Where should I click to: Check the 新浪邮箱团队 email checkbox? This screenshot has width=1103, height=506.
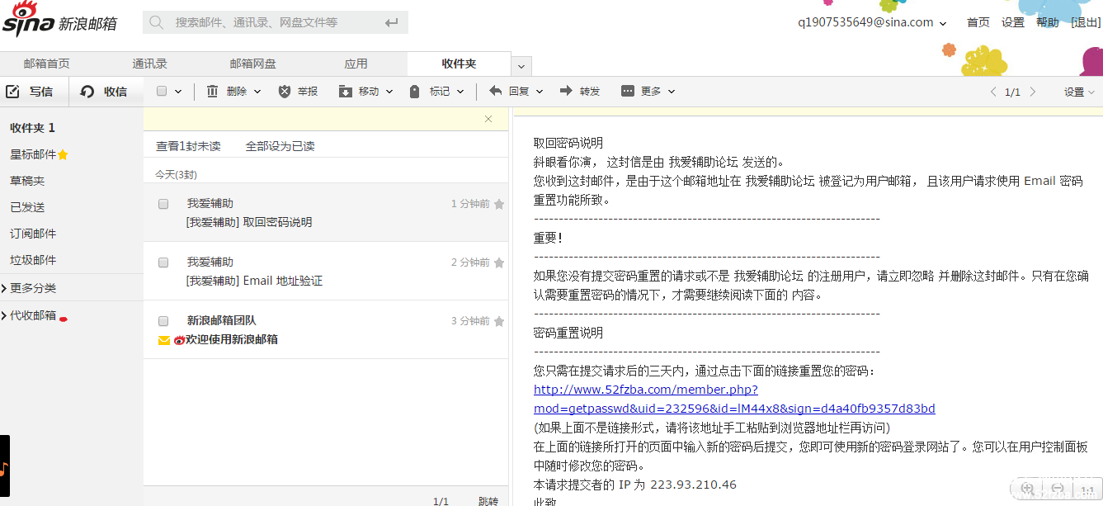(x=163, y=321)
